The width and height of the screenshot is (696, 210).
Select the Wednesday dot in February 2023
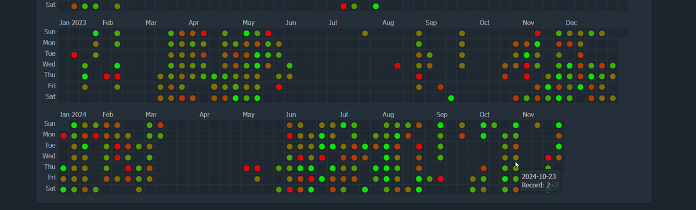pos(117,66)
